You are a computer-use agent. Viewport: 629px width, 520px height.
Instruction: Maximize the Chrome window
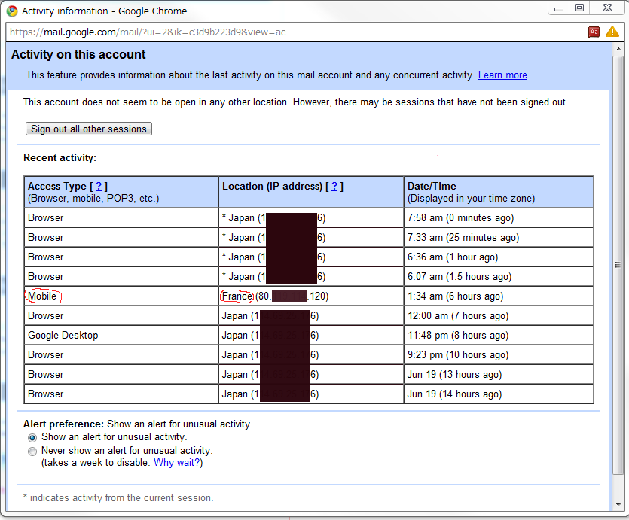click(x=579, y=8)
